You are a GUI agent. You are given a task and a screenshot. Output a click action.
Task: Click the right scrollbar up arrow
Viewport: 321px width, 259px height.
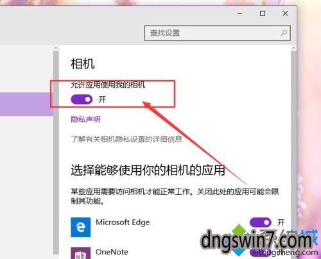point(293,48)
